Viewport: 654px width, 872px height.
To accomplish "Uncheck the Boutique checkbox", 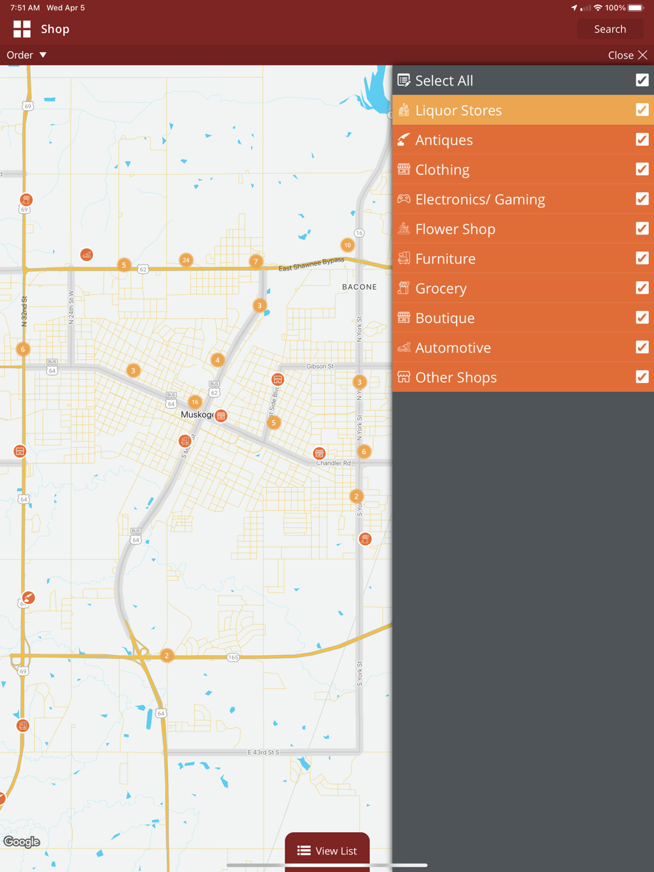I will 642,317.
